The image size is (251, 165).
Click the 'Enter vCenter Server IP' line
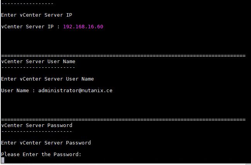pos(36,15)
